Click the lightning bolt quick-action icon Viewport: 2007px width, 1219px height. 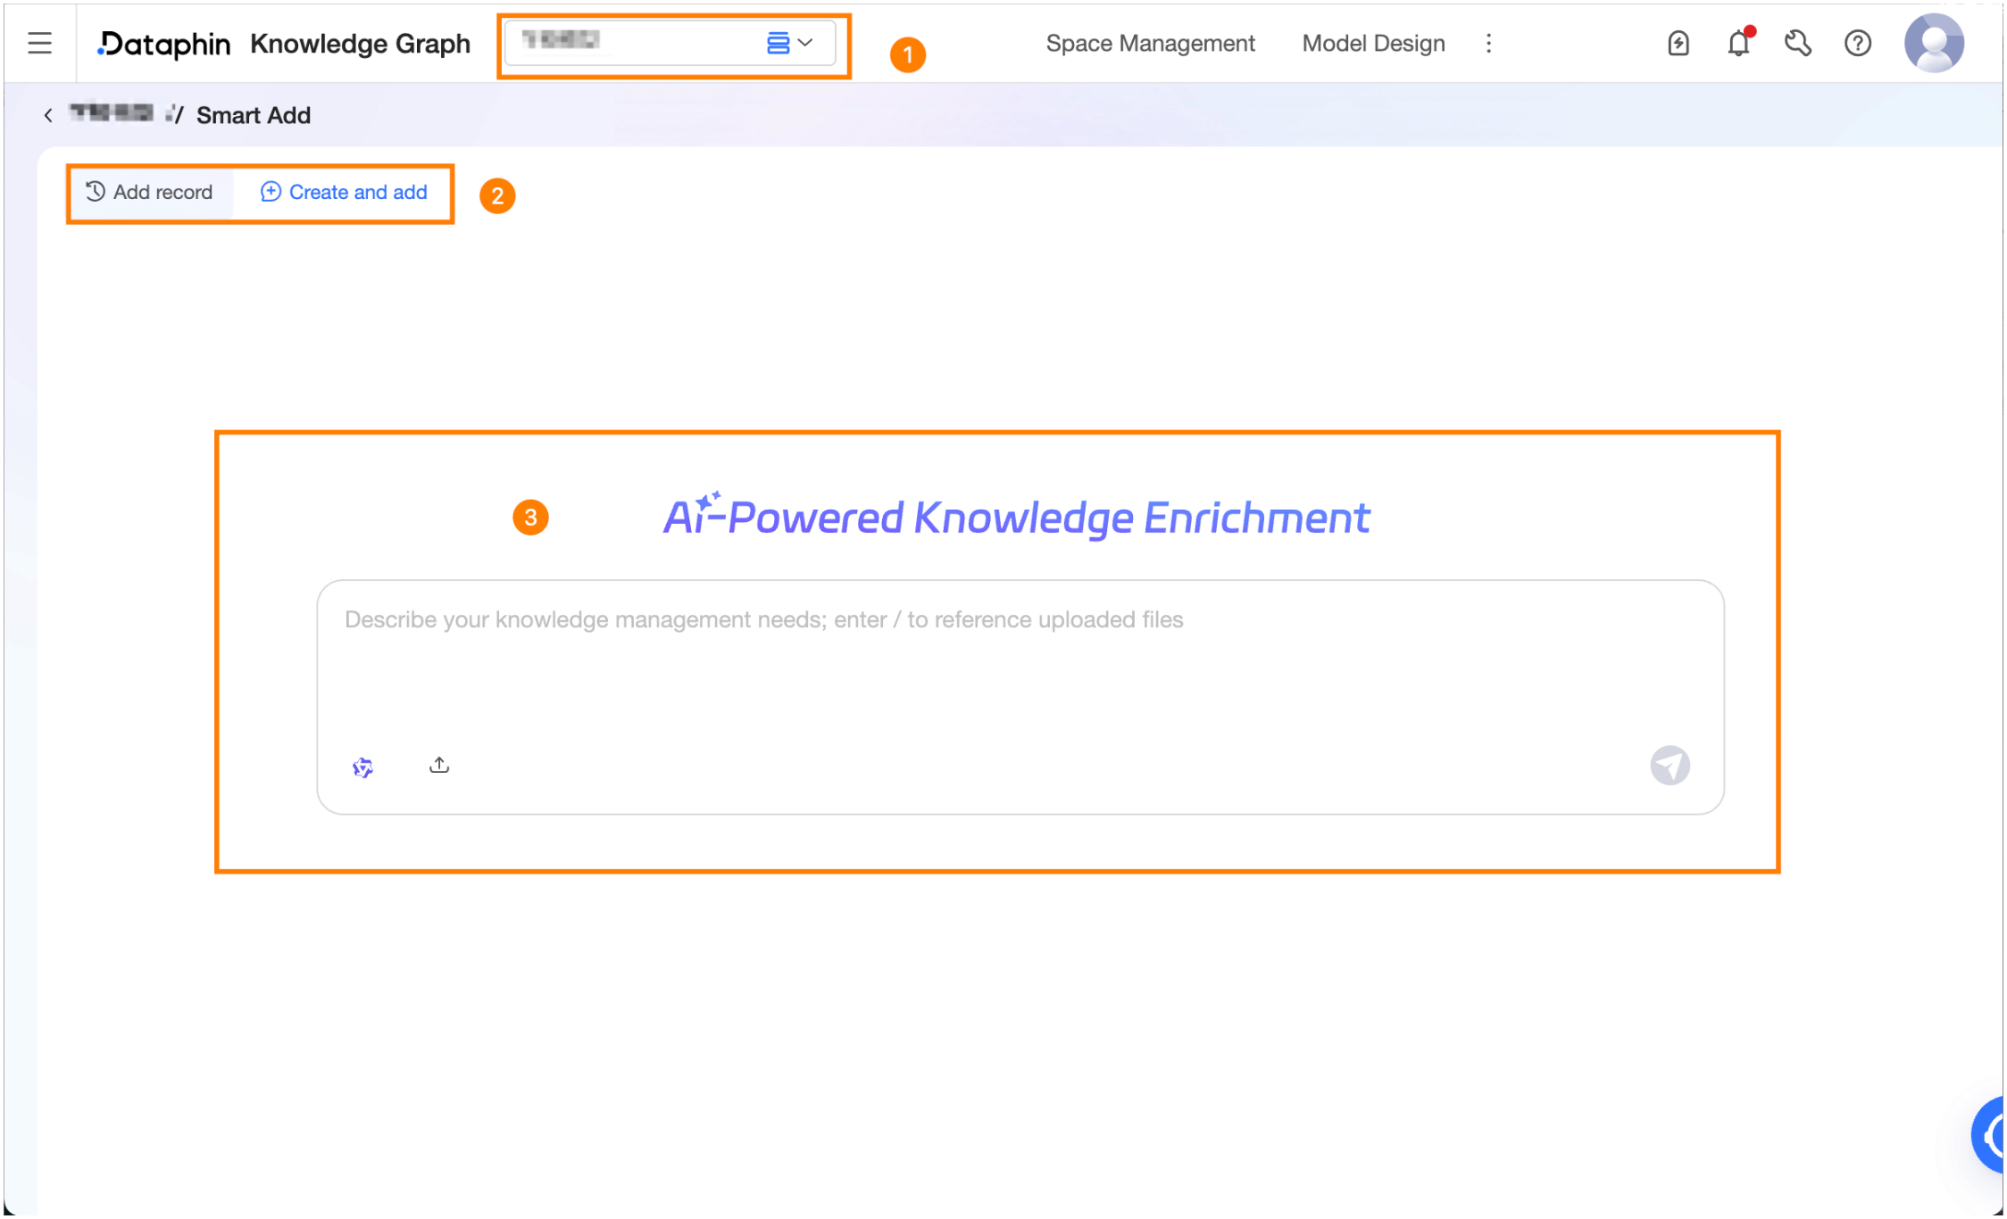click(1678, 43)
